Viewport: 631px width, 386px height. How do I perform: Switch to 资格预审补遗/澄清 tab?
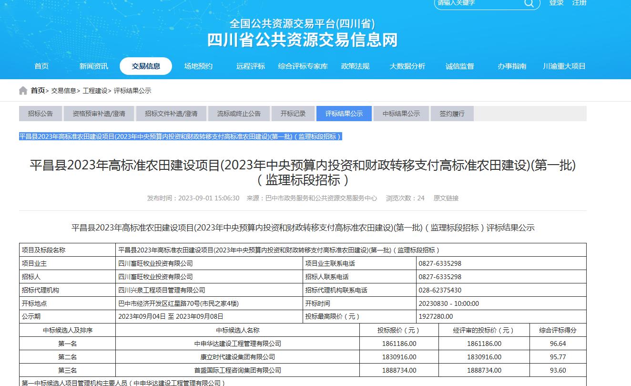click(99, 114)
